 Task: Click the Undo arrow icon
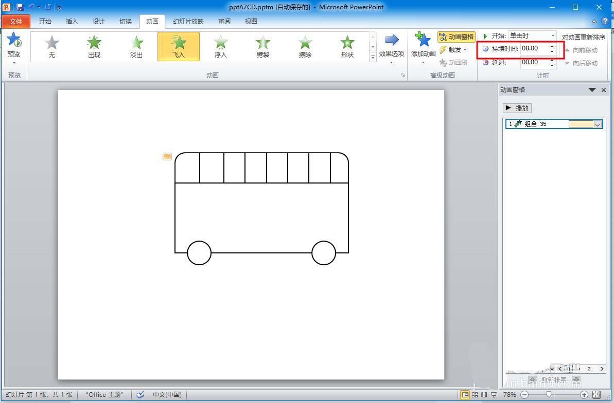click(32, 7)
